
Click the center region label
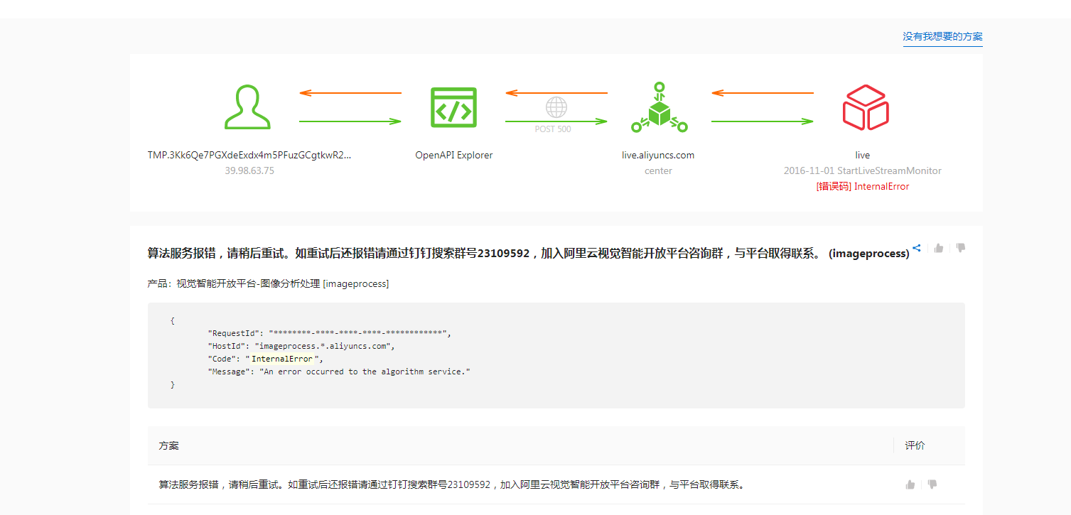(658, 170)
